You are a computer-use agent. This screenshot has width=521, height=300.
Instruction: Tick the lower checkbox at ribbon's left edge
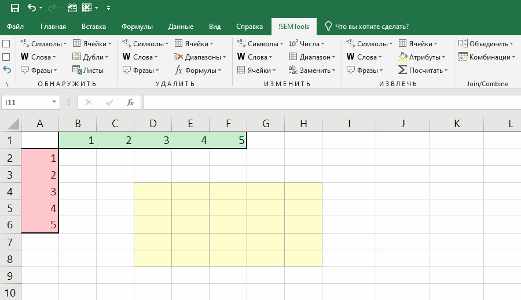tap(6, 57)
